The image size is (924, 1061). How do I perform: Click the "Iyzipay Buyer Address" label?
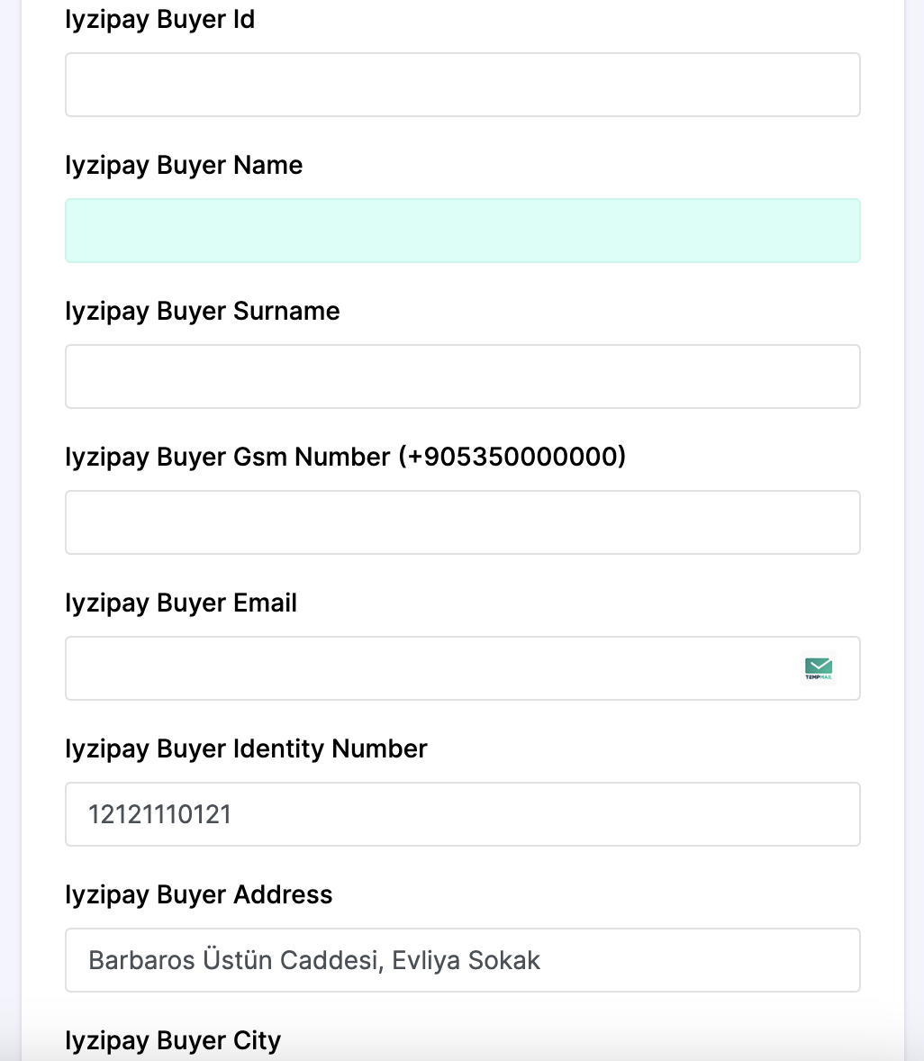[x=199, y=894]
